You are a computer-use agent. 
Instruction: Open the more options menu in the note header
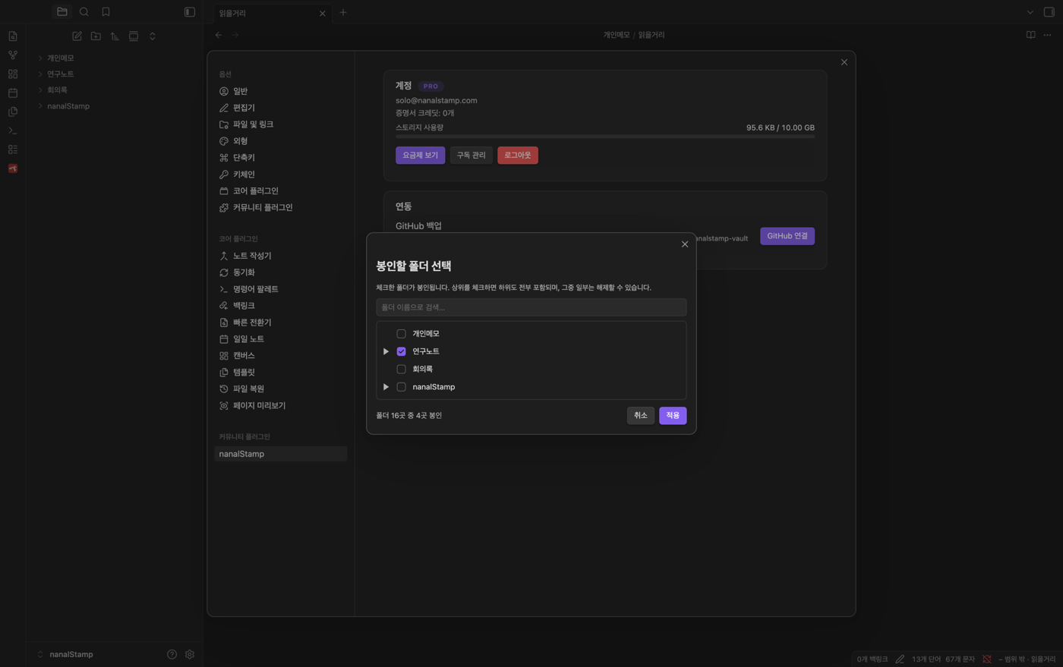(x=1048, y=35)
